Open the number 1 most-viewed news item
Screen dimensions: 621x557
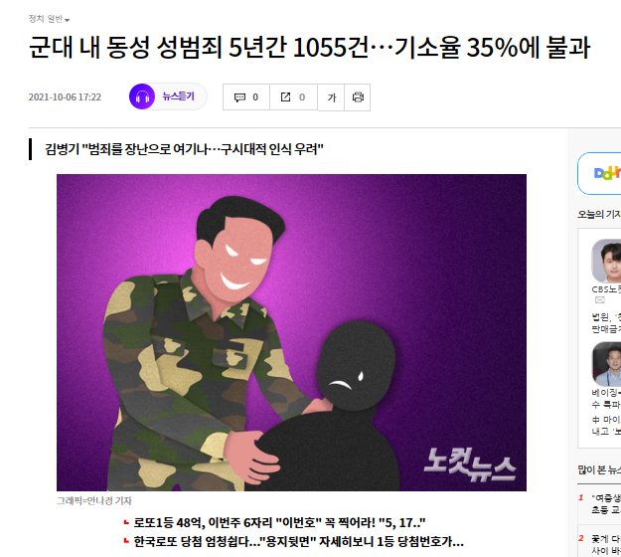tap(606, 503)
